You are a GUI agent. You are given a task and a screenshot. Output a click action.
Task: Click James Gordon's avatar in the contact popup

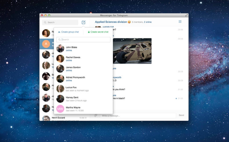[60, 68]
